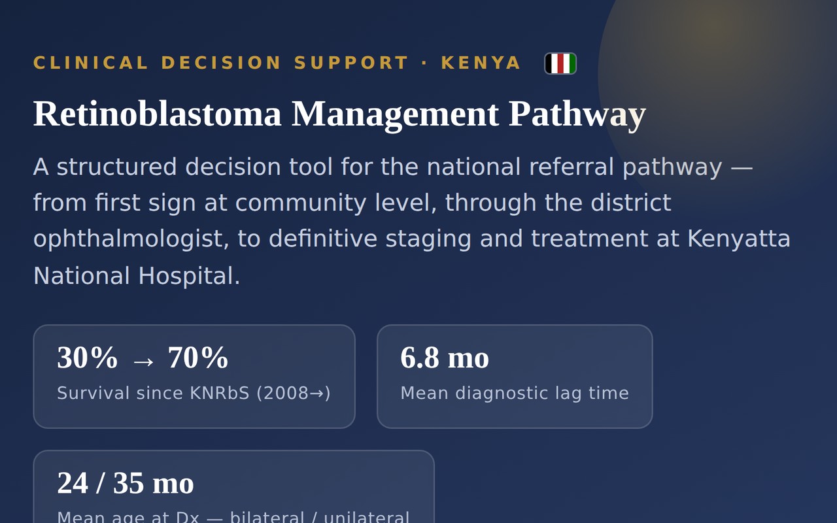Open the survival 30% to 70% stat card

[194, 377]
